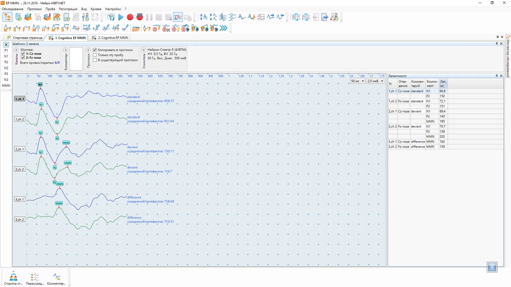511x287 pixels.
Task: Click the expand curves vertically icon
Action: tap(213, 17)
